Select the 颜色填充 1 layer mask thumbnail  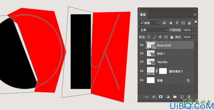point(163,71)
